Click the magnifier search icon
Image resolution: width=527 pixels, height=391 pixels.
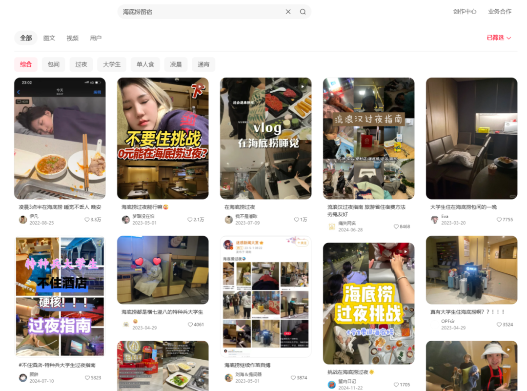coord(303,12)
